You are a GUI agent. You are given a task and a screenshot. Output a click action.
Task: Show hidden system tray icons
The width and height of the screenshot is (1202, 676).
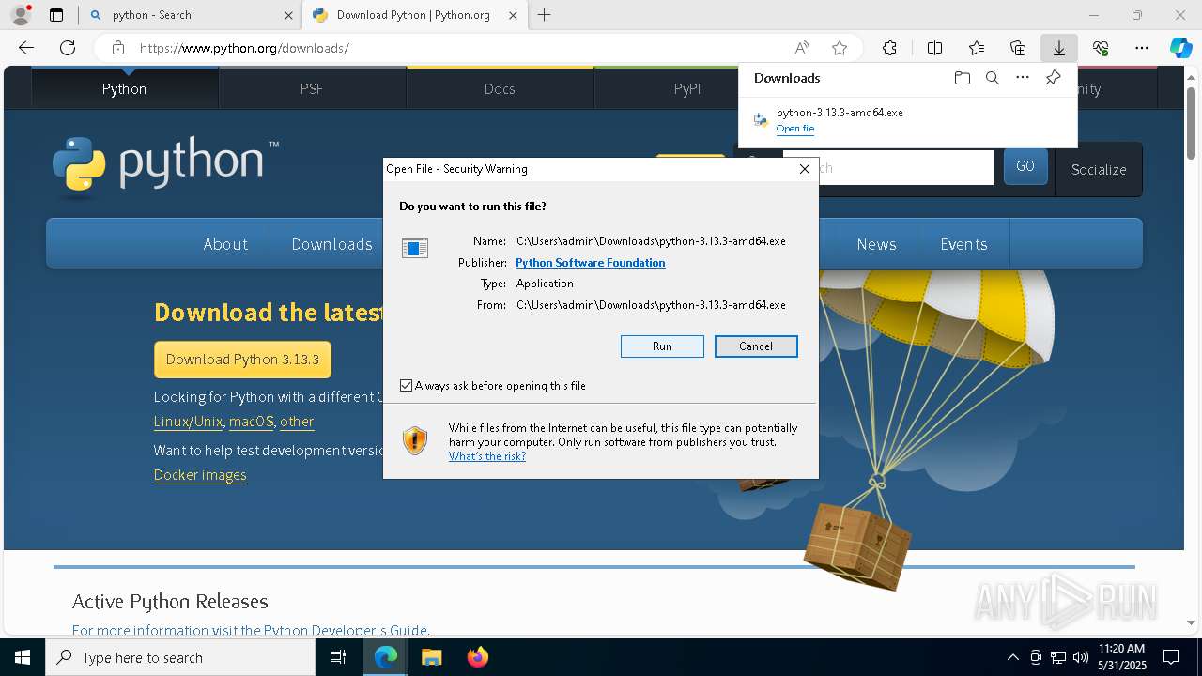coord(1012,657)
